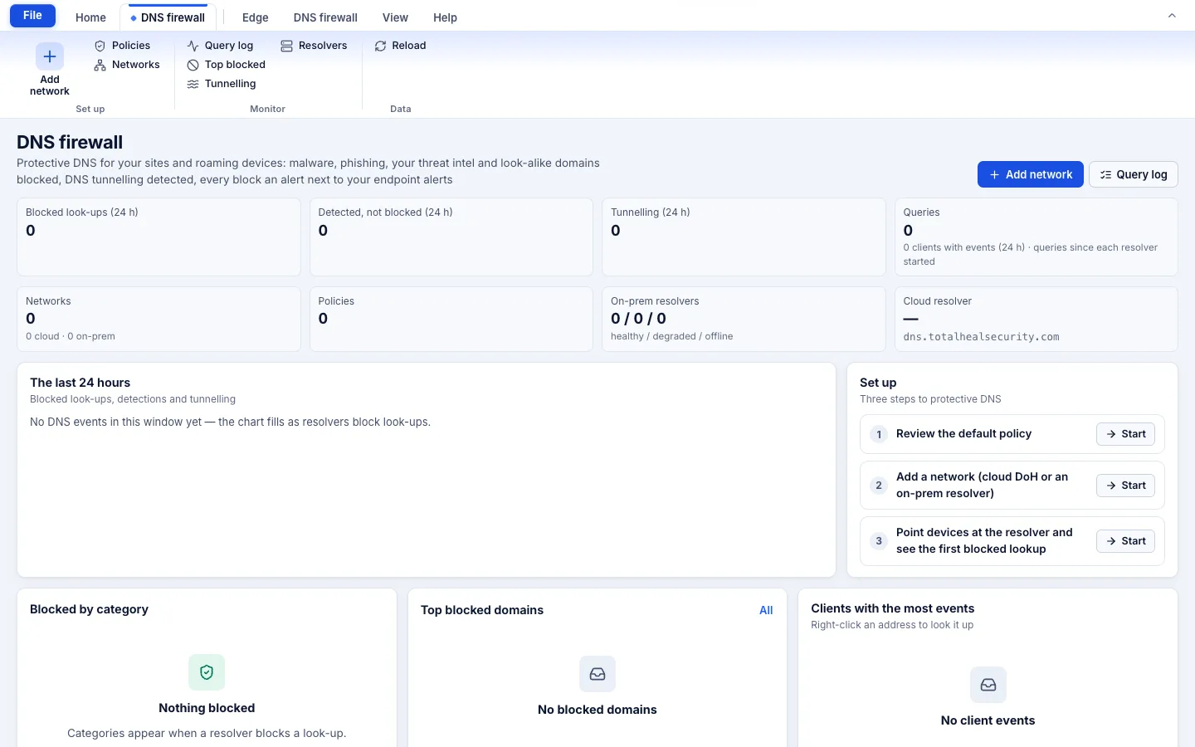
Task: Click the 'Nothing blocked' empty-state text
Action: pyautogui.click(x=207, y=708)
